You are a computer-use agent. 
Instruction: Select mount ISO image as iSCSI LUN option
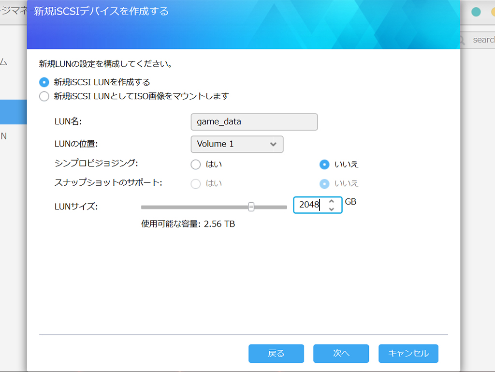pyautogui.click(x=44, y=96)
